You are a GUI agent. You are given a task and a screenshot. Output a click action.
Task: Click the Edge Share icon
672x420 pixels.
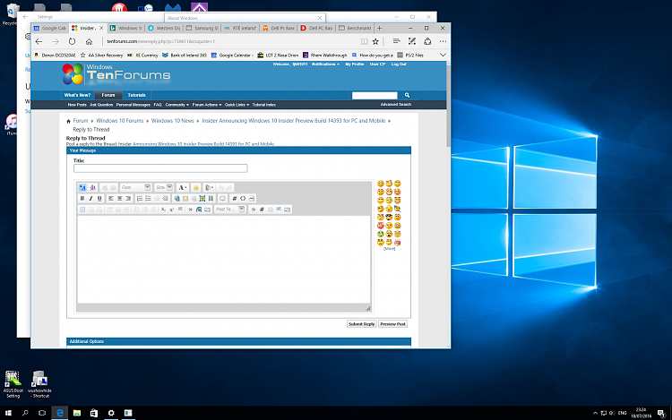click(x=427, y=41)
